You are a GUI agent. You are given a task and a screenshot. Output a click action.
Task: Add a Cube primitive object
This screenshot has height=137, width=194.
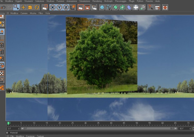point(102,7)
